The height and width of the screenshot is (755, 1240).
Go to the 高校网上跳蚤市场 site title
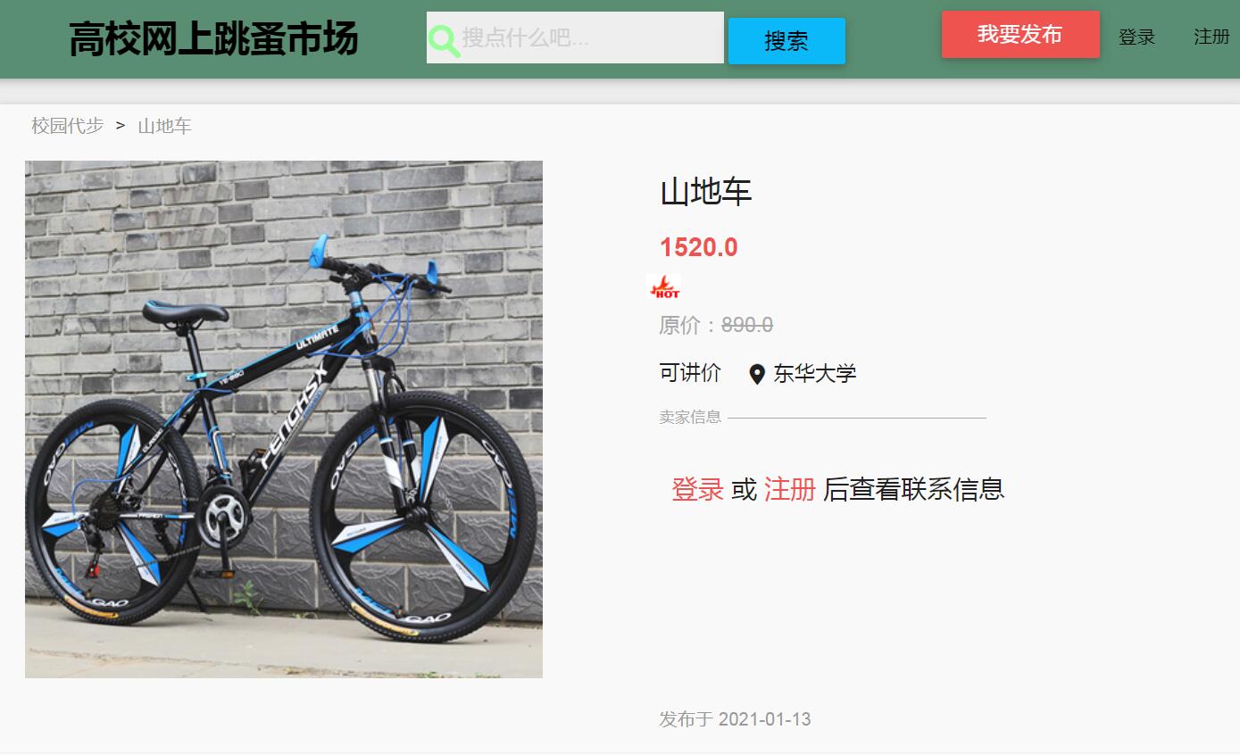coord(213,39)
